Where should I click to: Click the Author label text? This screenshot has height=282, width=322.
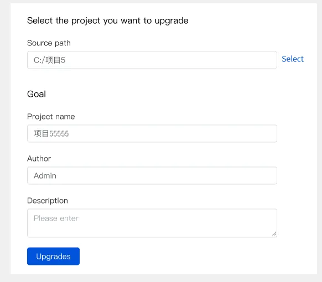39,159
